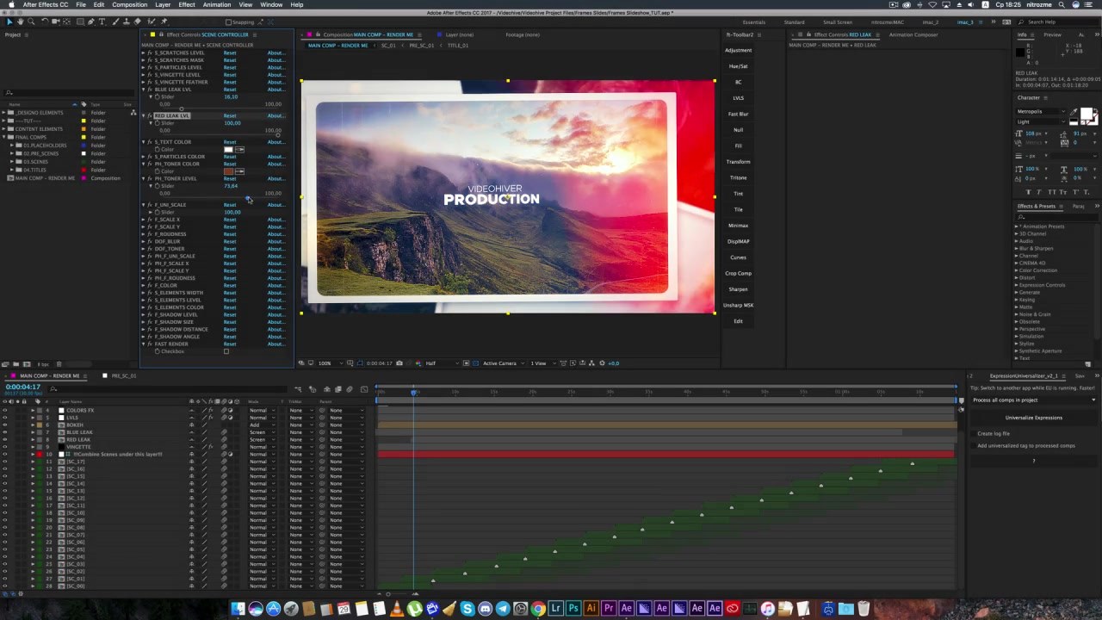Viewport: 1102px width, 620px height.
Task: Select the Horizontal Type tool
Action: [102, 22]
